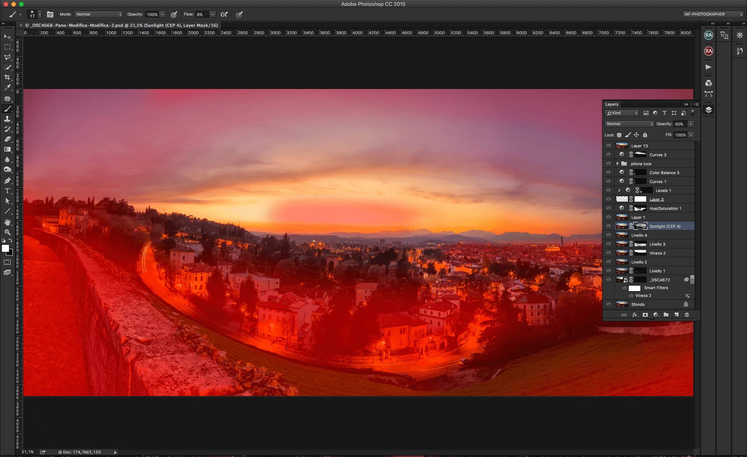The image size is (747, 457).
Task: Select the Eyedropper tool
Action: [7, 88]
